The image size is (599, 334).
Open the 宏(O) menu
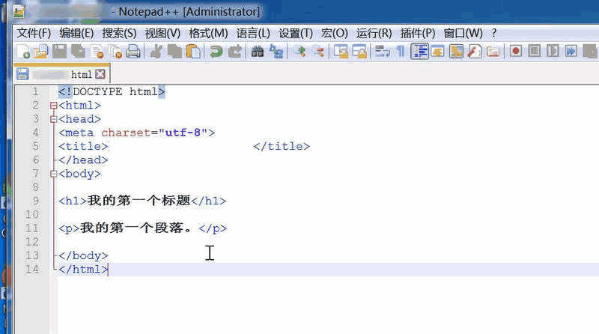[x=334, y=33]
